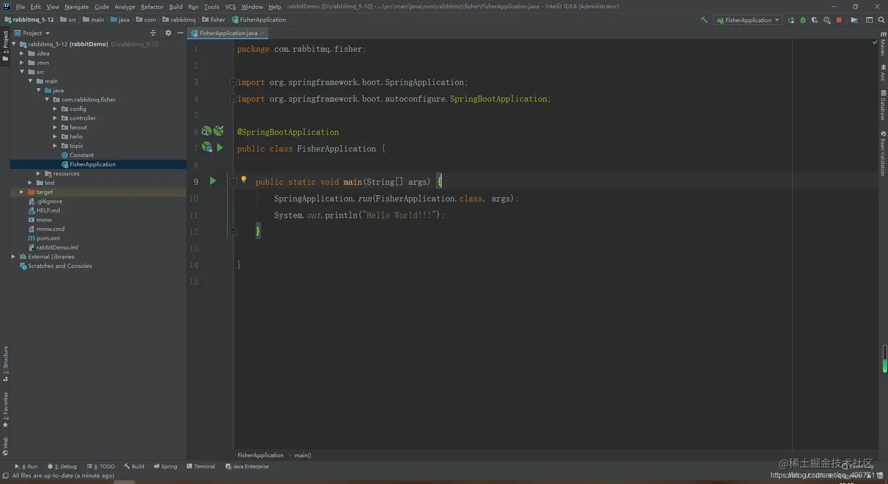888x484 pixels.
Task: Expand the target folder
Action: click(22, 192)
